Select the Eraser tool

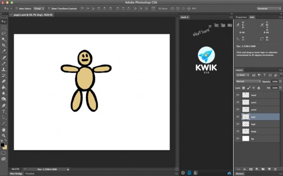coord(3,81)
